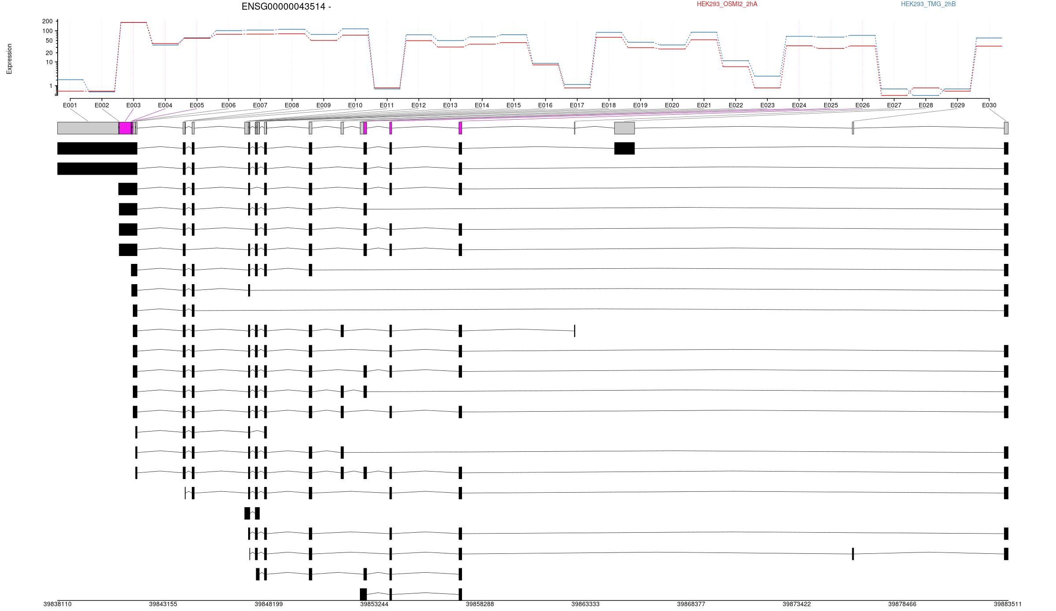This screenshot has width=1056, height=611.
Task: Click y-axis tick value 200
Action: click(x=48, y=21)
